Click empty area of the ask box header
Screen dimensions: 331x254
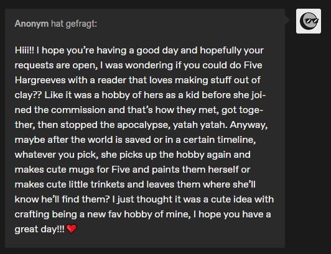click(190, 24)
